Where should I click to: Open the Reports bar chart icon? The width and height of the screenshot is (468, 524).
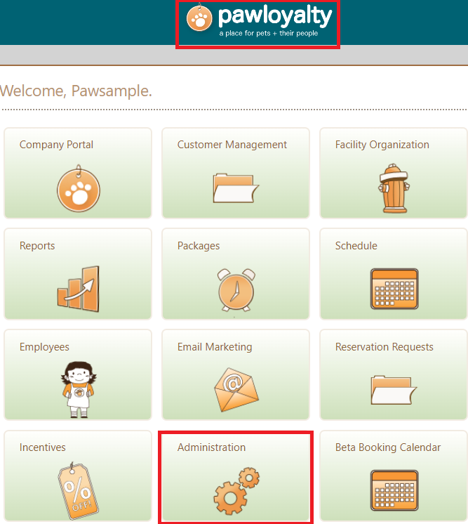pyautogui.click(x=79, y=289)
